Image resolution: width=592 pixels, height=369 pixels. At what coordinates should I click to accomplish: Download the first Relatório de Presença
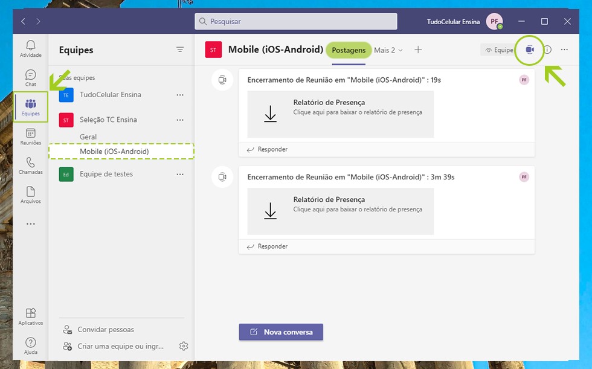[x=340, y=114]
